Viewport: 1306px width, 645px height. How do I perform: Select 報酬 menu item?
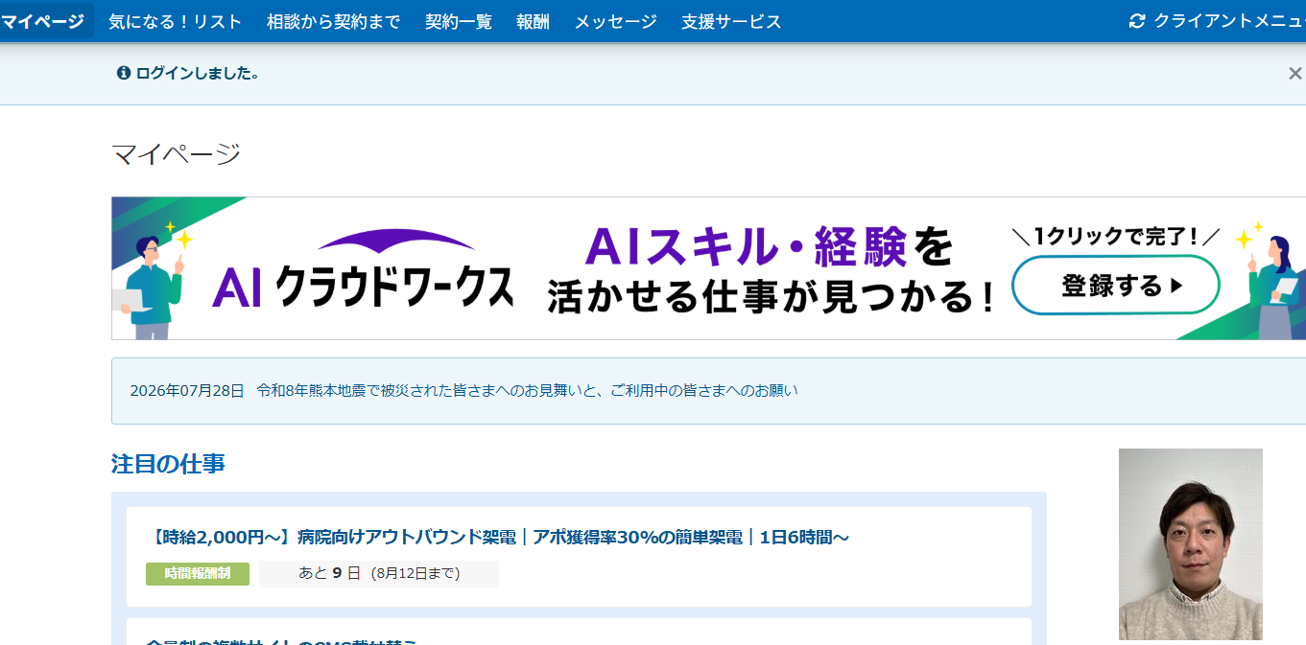(533, 21)
